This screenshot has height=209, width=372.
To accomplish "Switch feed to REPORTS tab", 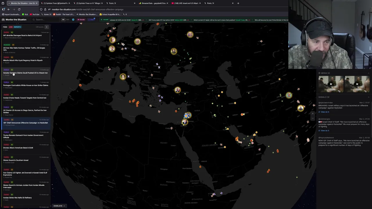I will (x=17, y=27).
